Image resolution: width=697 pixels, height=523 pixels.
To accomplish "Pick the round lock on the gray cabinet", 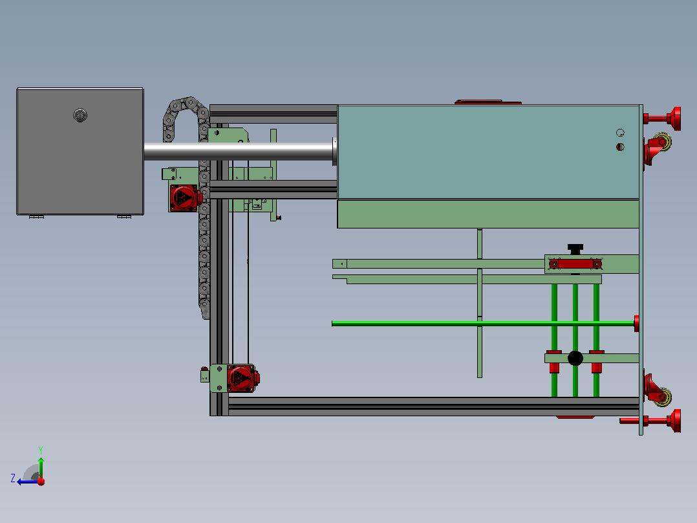I will coord(80,115).
